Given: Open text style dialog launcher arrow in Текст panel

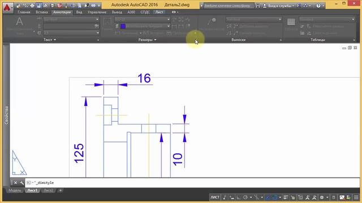Looking at the screenshot, I should [x=98, y=40].
